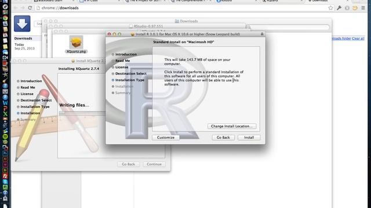Open Google Chrome from the Dock
371x208 pixels.
[5, 18]
